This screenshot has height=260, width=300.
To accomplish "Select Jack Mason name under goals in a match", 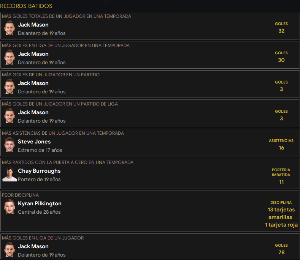I will [33, 83].
